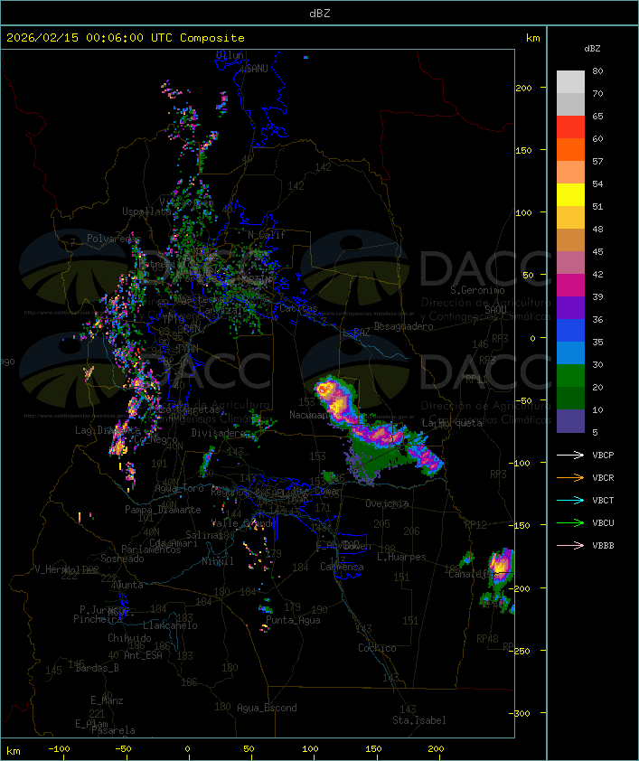Select the light orange 54-57 dBZ swatch
This screenshot has height=761, width=639.
tap(570, 172)
